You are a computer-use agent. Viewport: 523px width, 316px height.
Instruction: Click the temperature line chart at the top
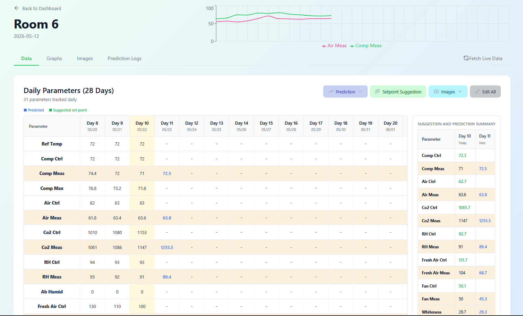[x=362, y=24]
